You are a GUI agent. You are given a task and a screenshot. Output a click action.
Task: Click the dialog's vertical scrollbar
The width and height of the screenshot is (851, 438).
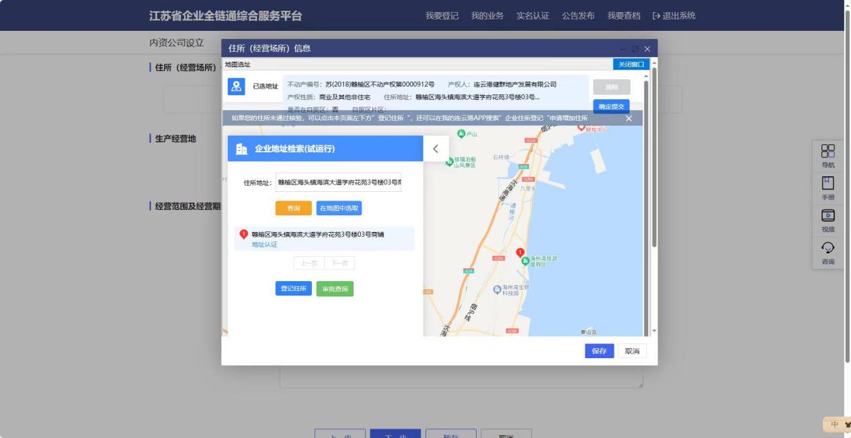[x=647, y=201]
